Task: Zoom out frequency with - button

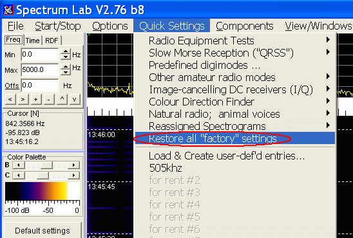Action: click(48, 99)
